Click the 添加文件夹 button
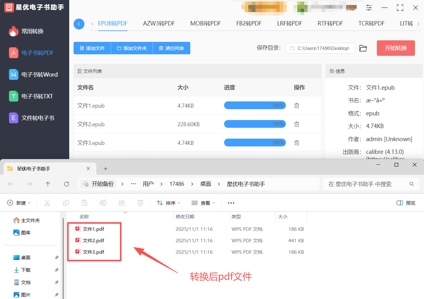Image resolution: width=424 pixels, height=299 pixels. tap(132, 48)
